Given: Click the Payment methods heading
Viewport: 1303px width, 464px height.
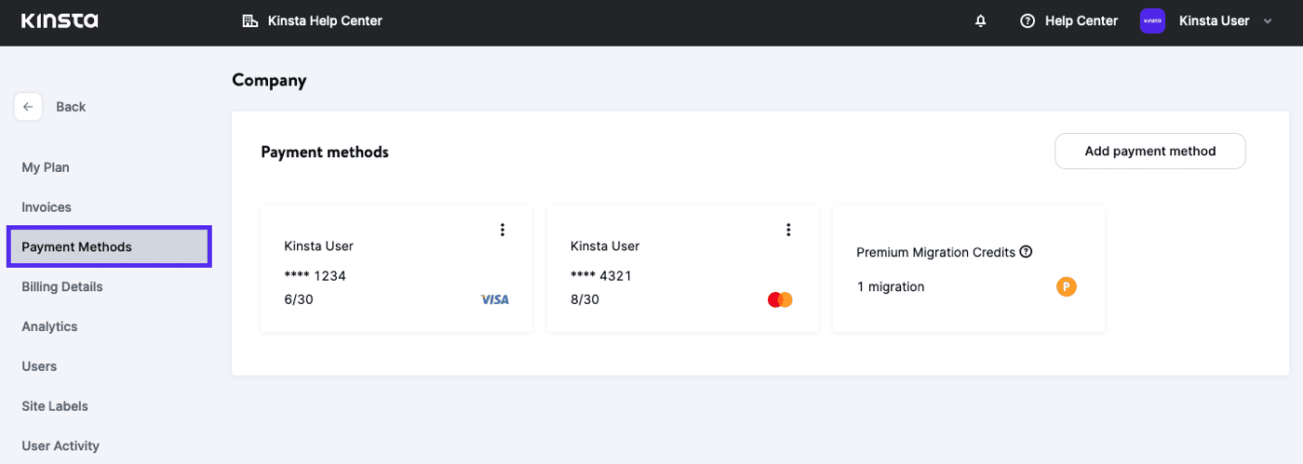Looking at the screenshot, I should 325,152.
